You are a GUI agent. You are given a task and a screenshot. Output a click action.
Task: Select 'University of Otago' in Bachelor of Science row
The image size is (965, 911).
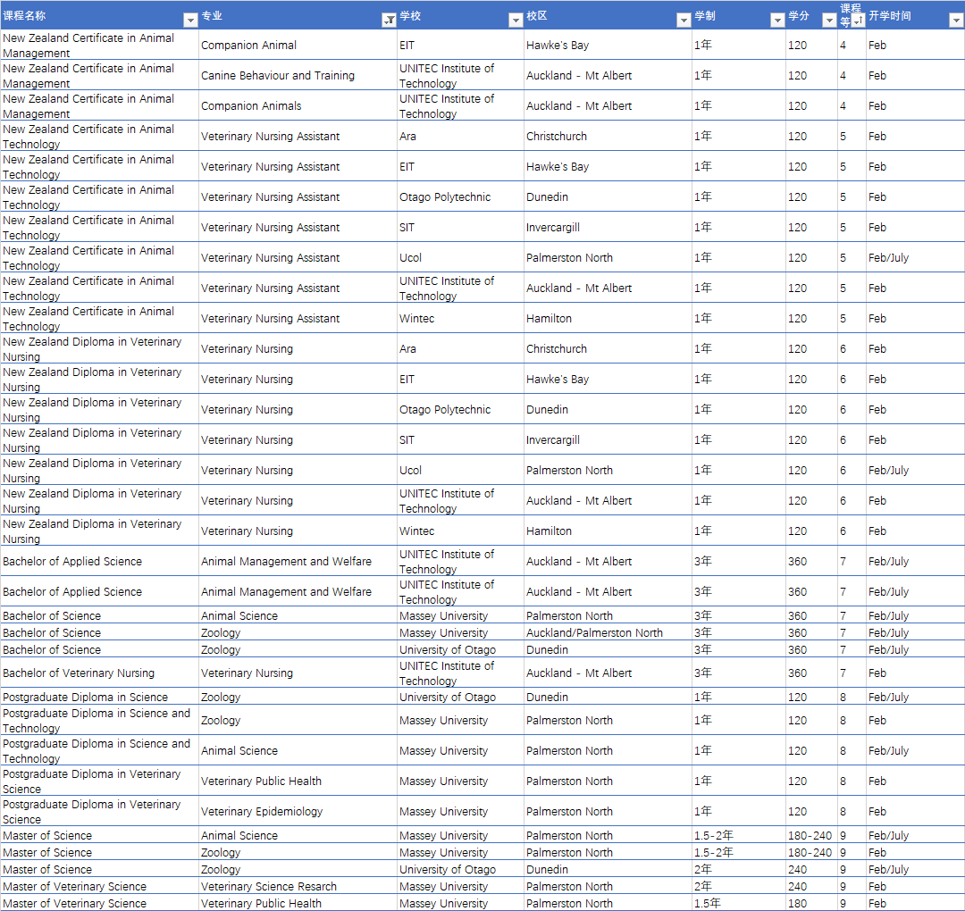click(x=460, y=649)
